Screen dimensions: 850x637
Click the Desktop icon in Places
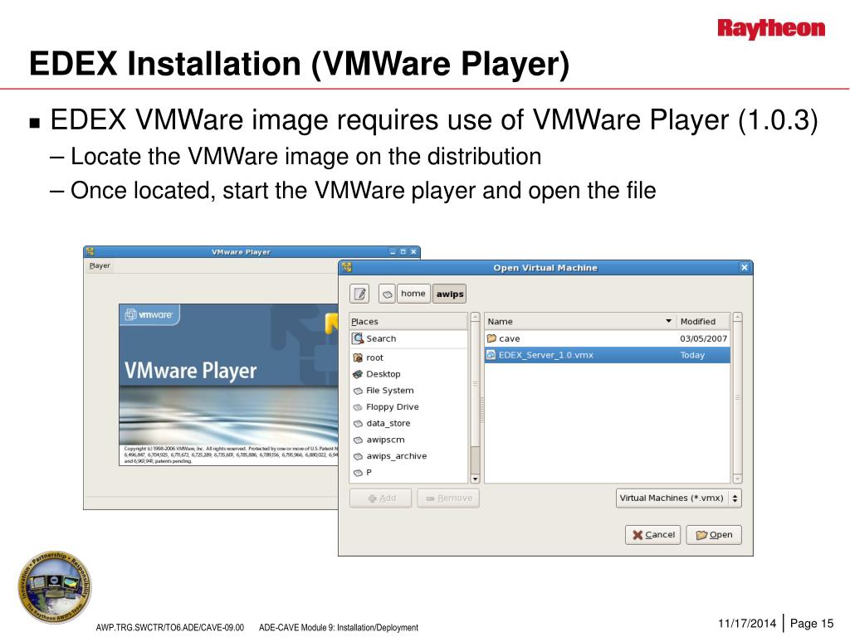coord(358,374)
